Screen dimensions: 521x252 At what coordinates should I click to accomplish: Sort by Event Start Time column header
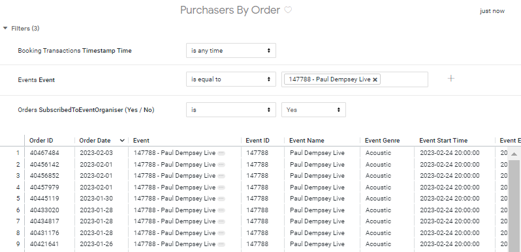click(443, 141)
